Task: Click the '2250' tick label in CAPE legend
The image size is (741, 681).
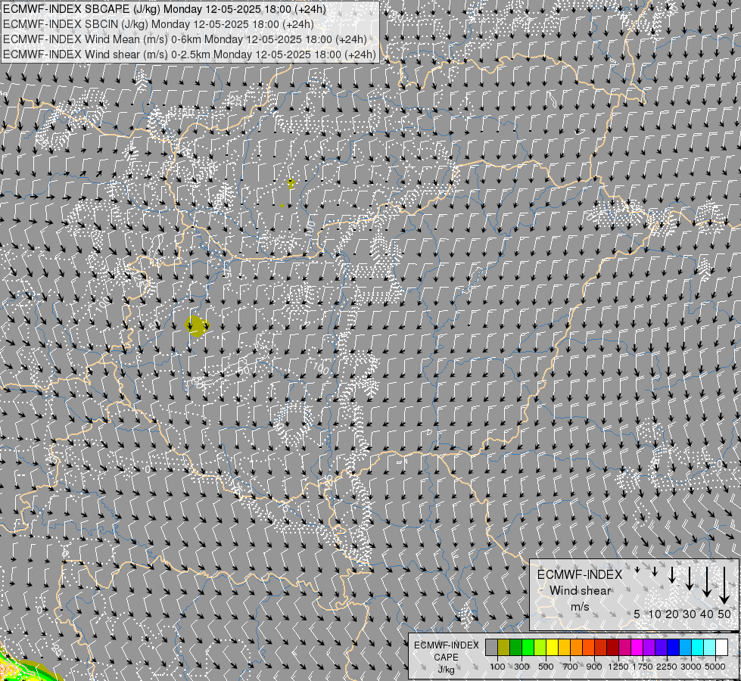Action: [x=667, y=667]
